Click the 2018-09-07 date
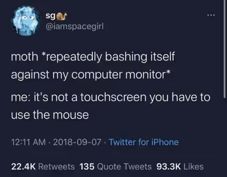This screenshot has width=227, height=177. pyautogui.click(x=77, y=142)
